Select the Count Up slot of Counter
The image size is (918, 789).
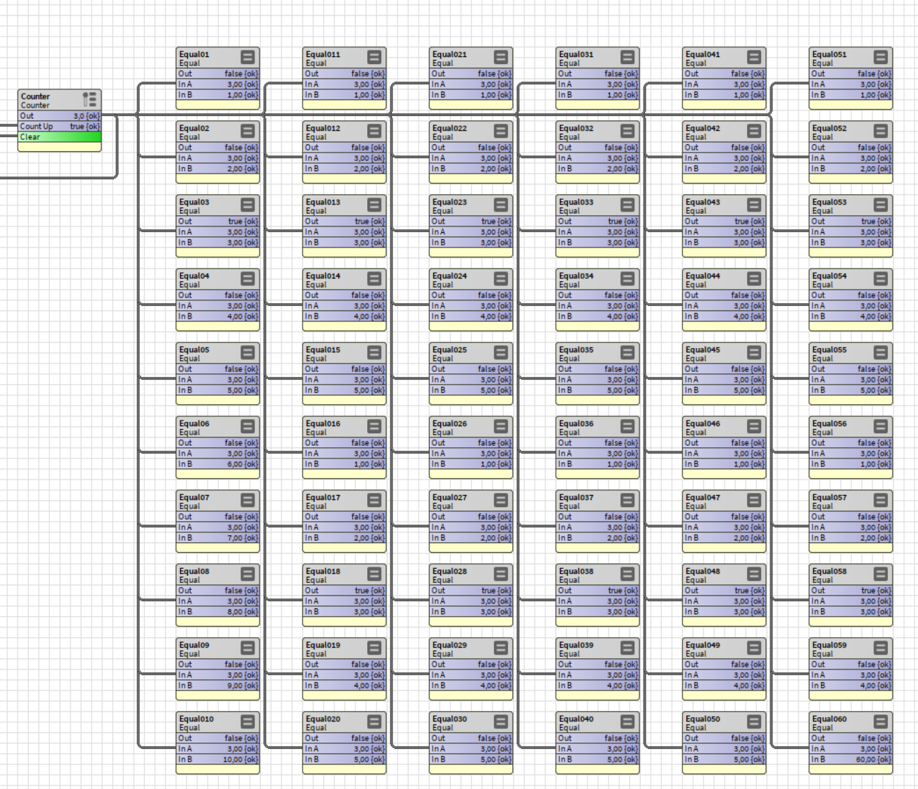pyautogui.click(x=59, y=127)
